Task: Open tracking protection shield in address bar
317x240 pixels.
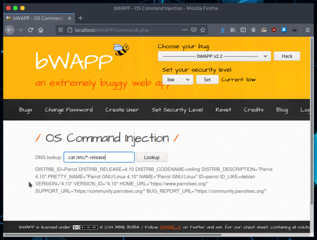Action: click(60, 30)
